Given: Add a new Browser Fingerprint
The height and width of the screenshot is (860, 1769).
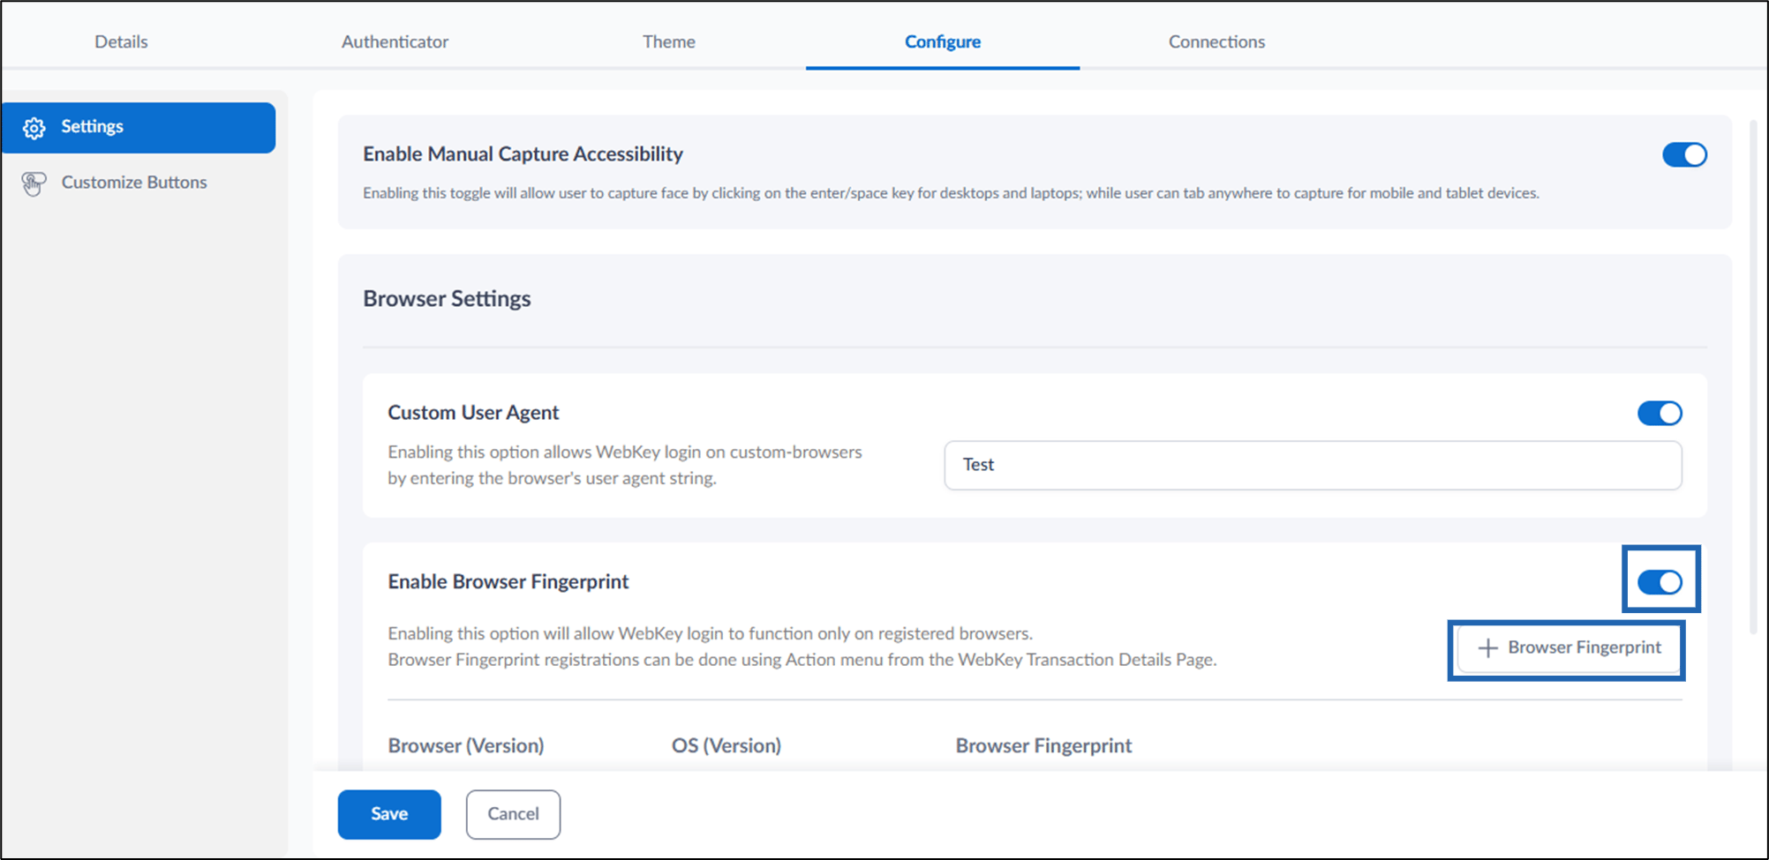Looking at the screenshot, I should click(x=1569, y=648).
